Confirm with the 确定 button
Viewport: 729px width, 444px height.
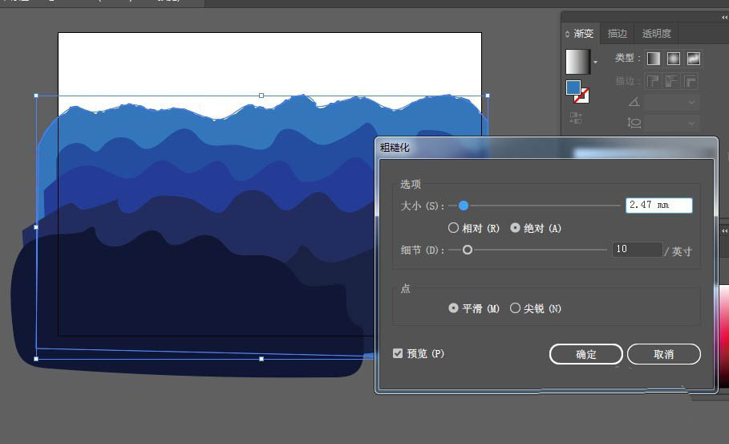585,354
